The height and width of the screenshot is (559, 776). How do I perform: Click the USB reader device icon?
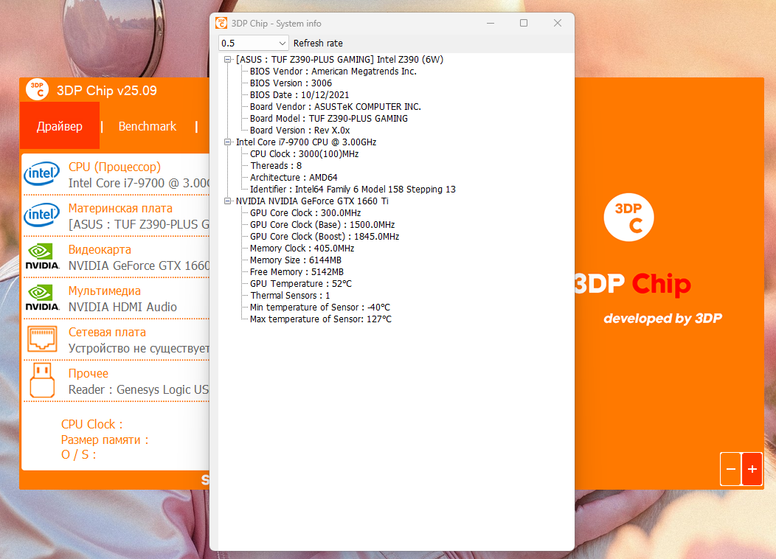[x=42, y=381]
